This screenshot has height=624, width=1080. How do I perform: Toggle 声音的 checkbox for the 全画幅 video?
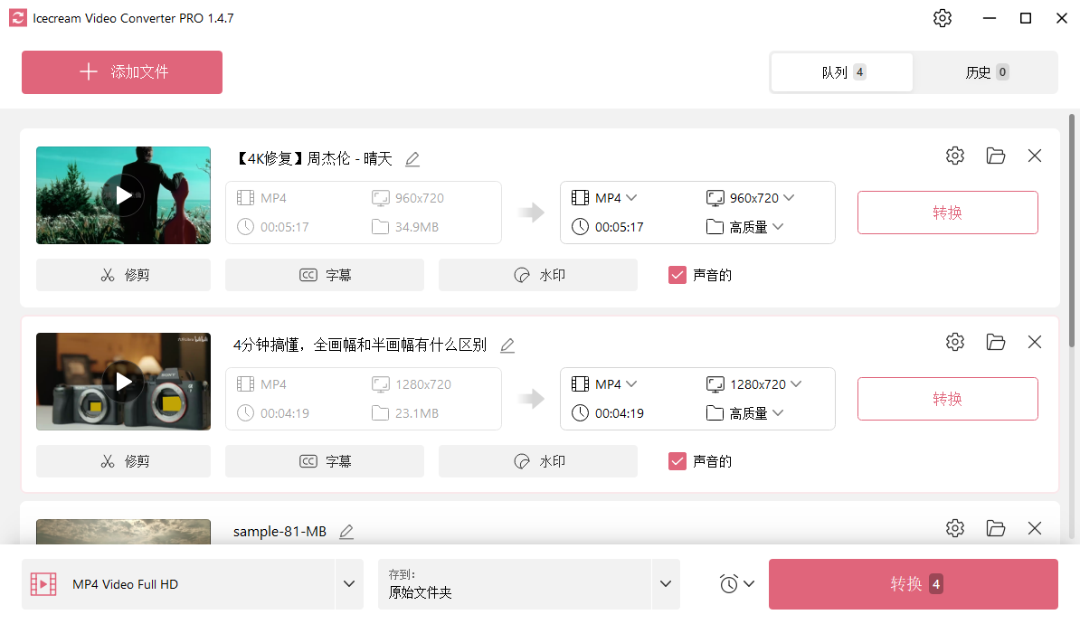coord(677,461)
